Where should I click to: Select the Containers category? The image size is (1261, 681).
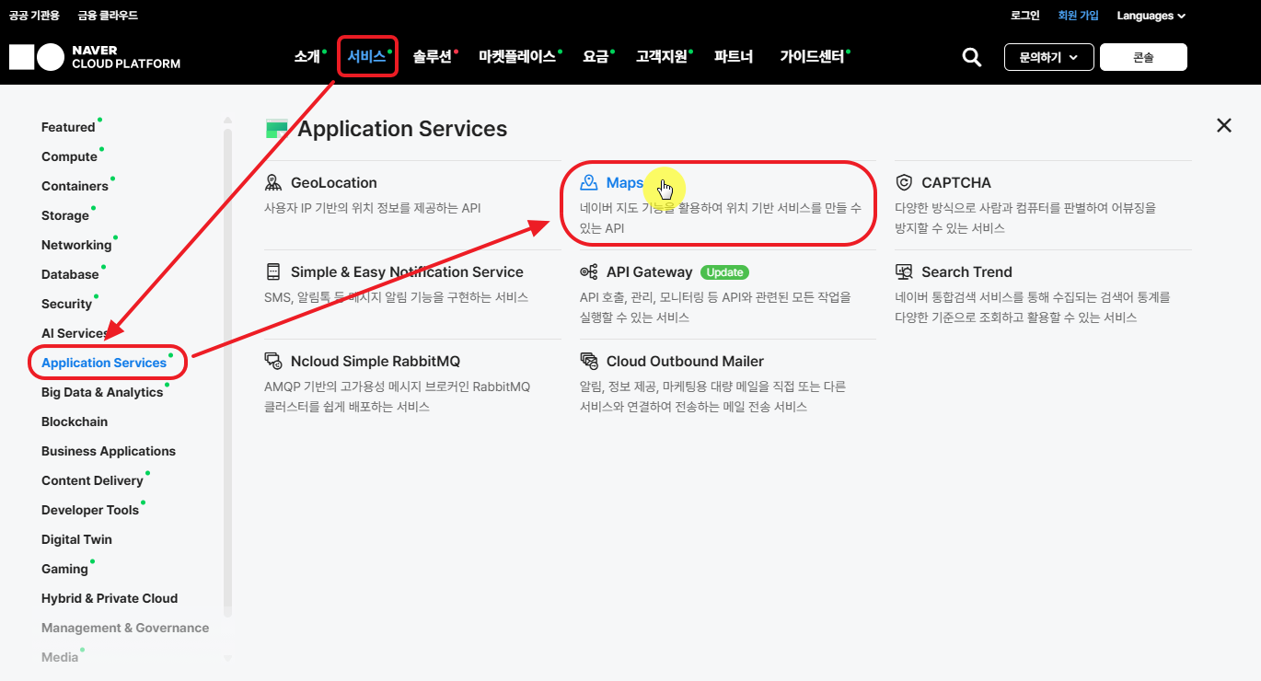pos(75,186)
